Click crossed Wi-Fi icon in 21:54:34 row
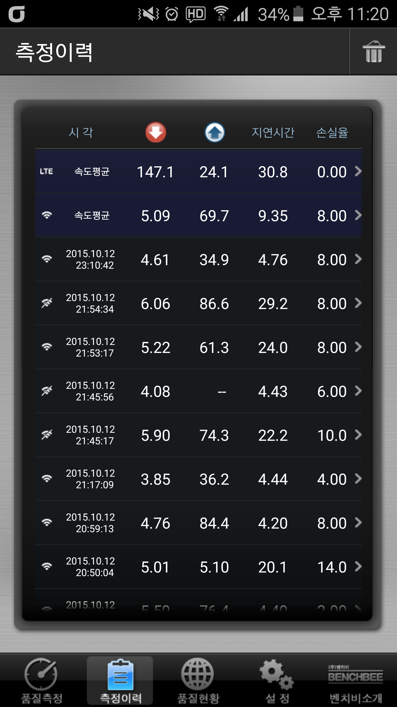Image resolution: width=397 pixels, height=707 pixels. 47,303
